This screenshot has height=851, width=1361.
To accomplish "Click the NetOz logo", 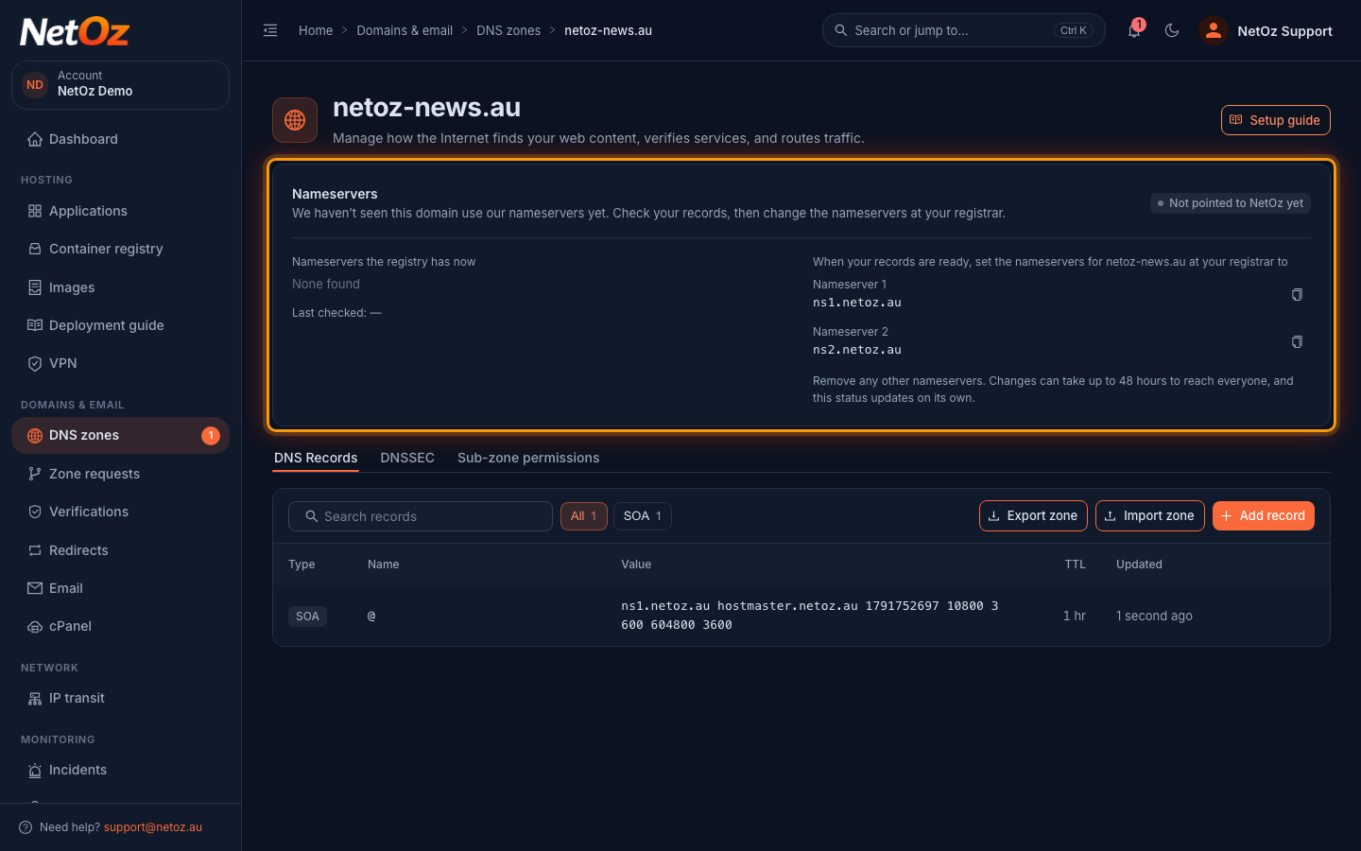I will 75,32.
